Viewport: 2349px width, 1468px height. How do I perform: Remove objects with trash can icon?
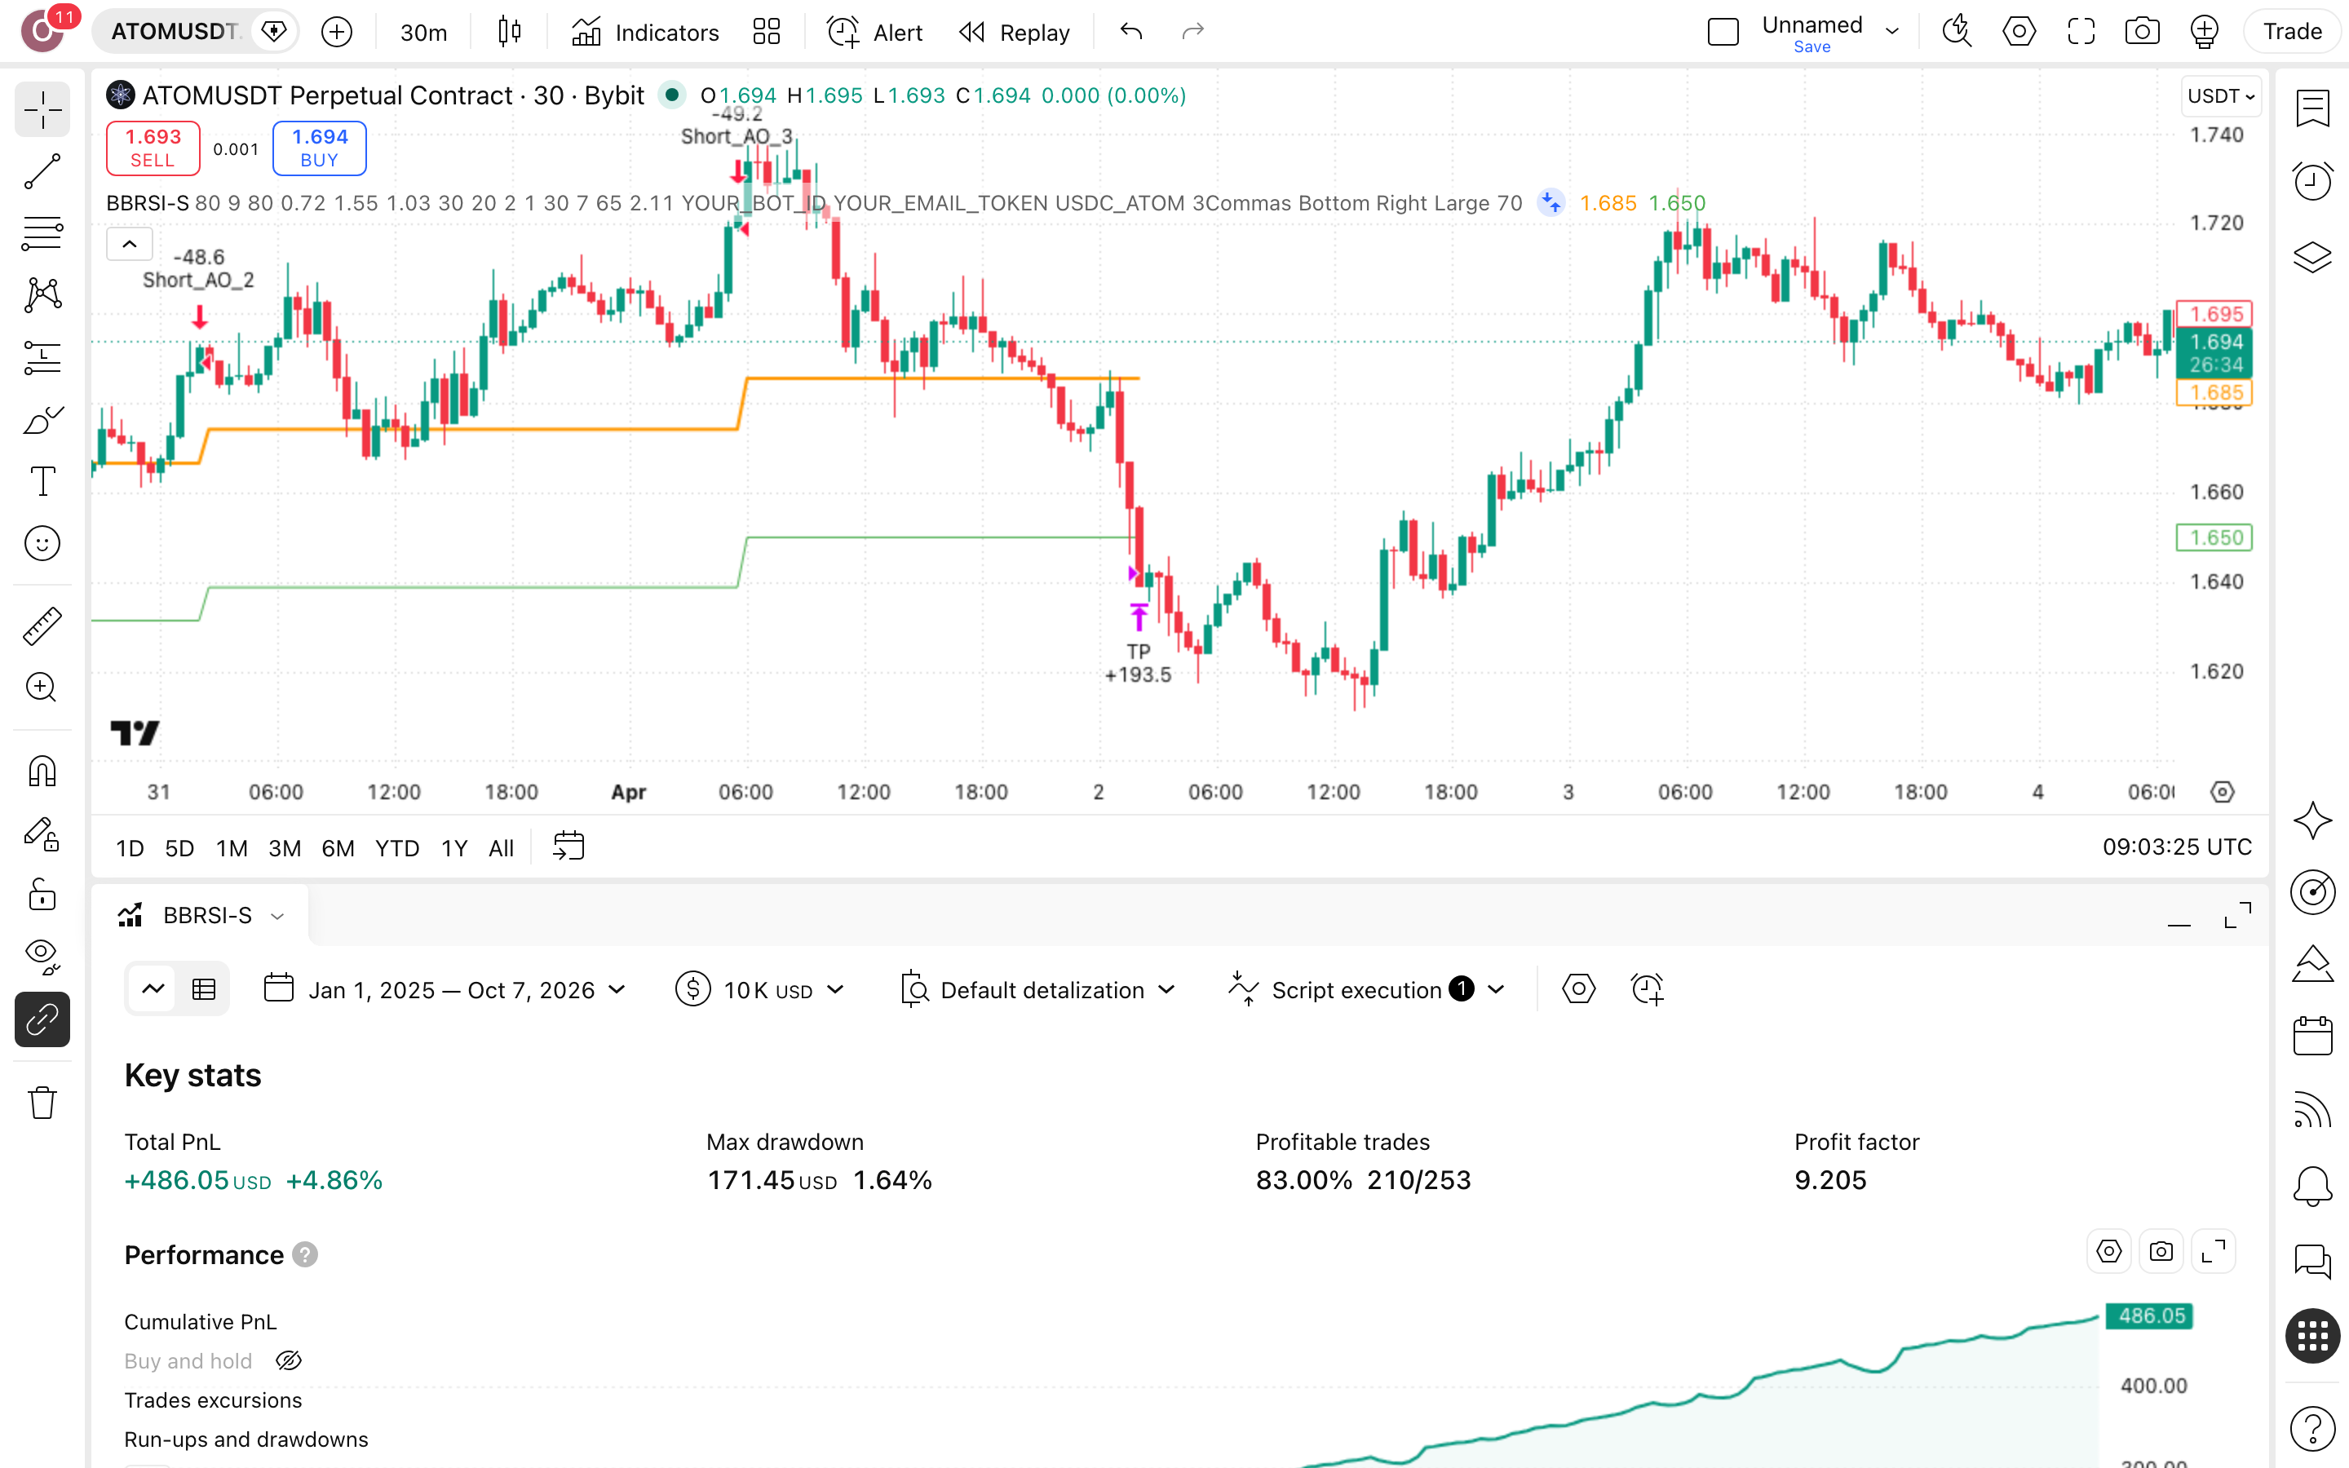42,1103
